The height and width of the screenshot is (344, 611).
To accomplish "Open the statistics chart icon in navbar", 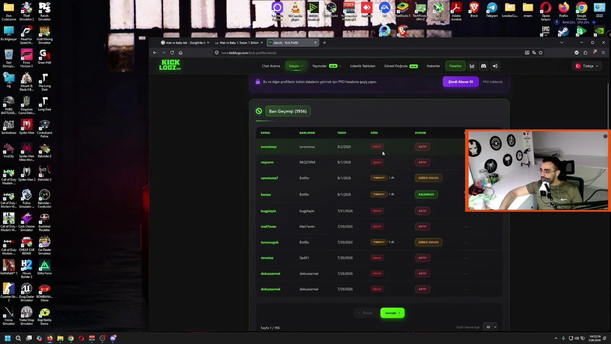I will click(472, 66).
